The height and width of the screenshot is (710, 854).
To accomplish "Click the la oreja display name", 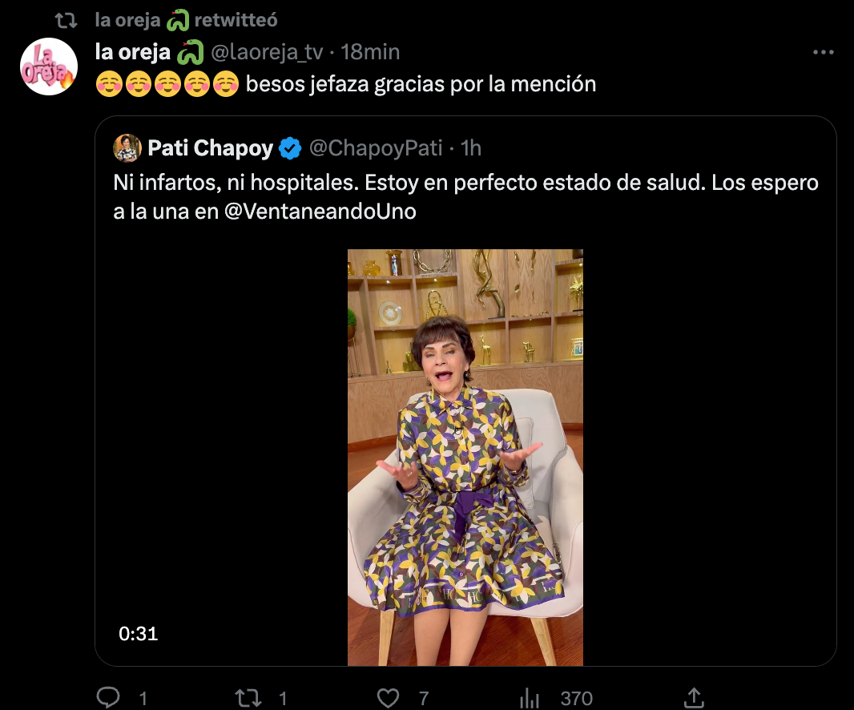I will pyautogui.click(x=133, y=53).
